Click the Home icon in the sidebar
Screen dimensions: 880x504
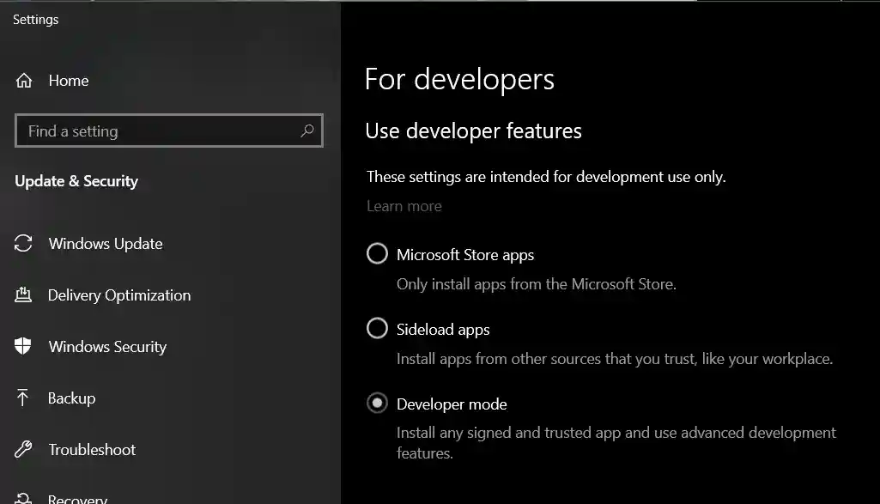26,81
